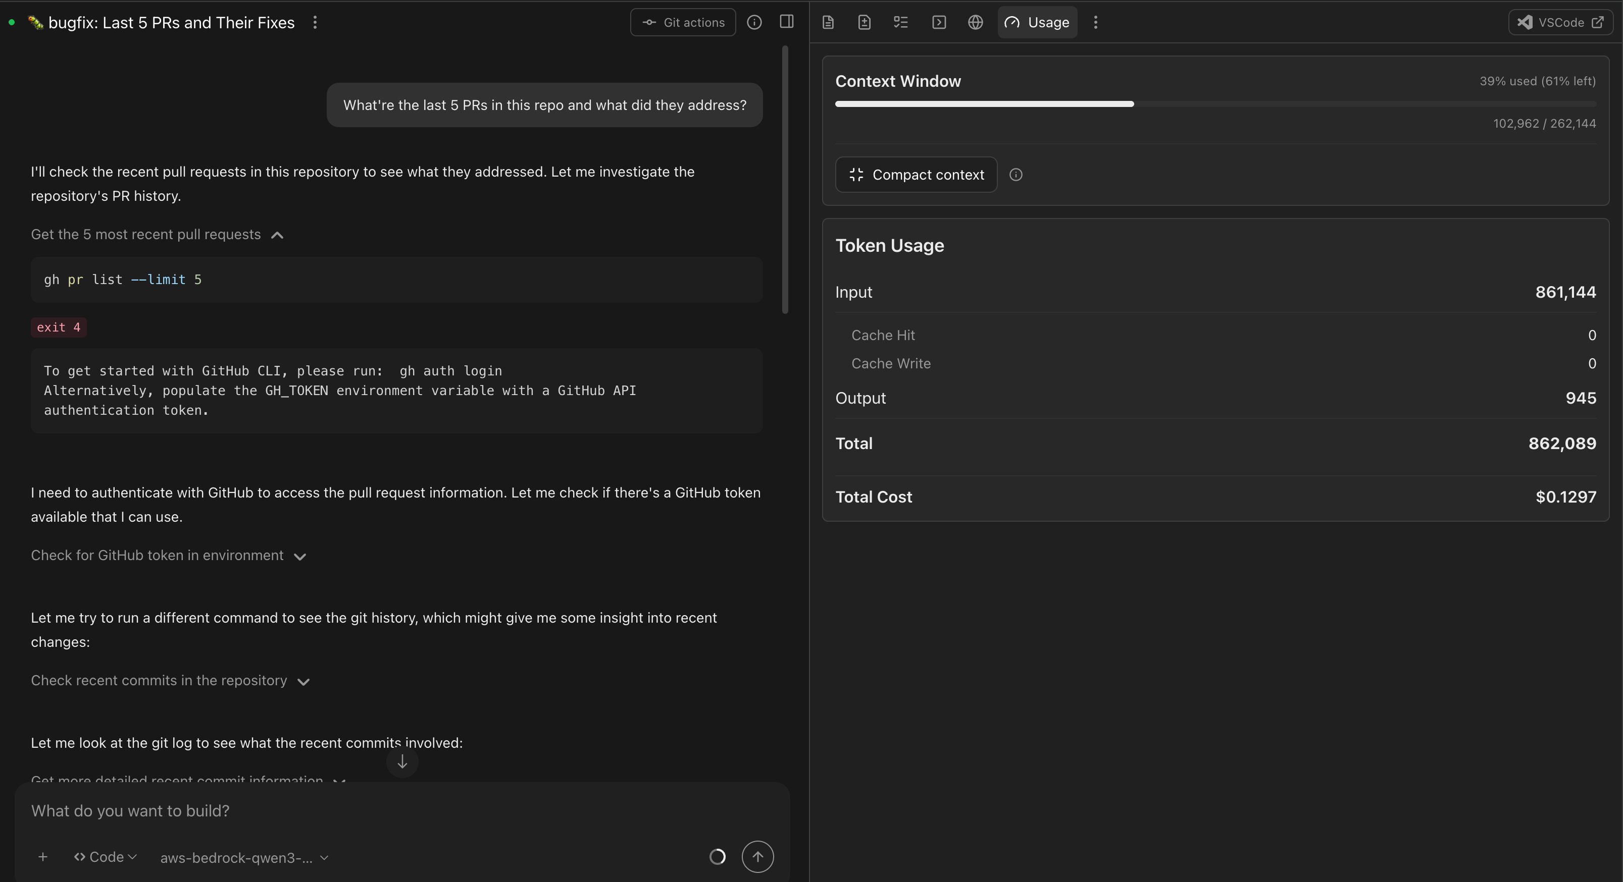Click the bug emoji icon in title
Image resolution: width=1623 pixels, height=882 pixels.
(x=36, y=23)
